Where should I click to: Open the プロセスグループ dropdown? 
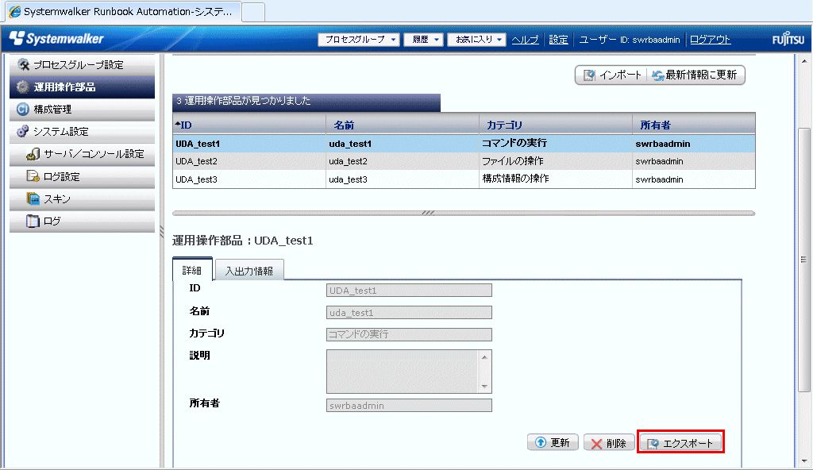pyautogui.click(x=358, y=40)
